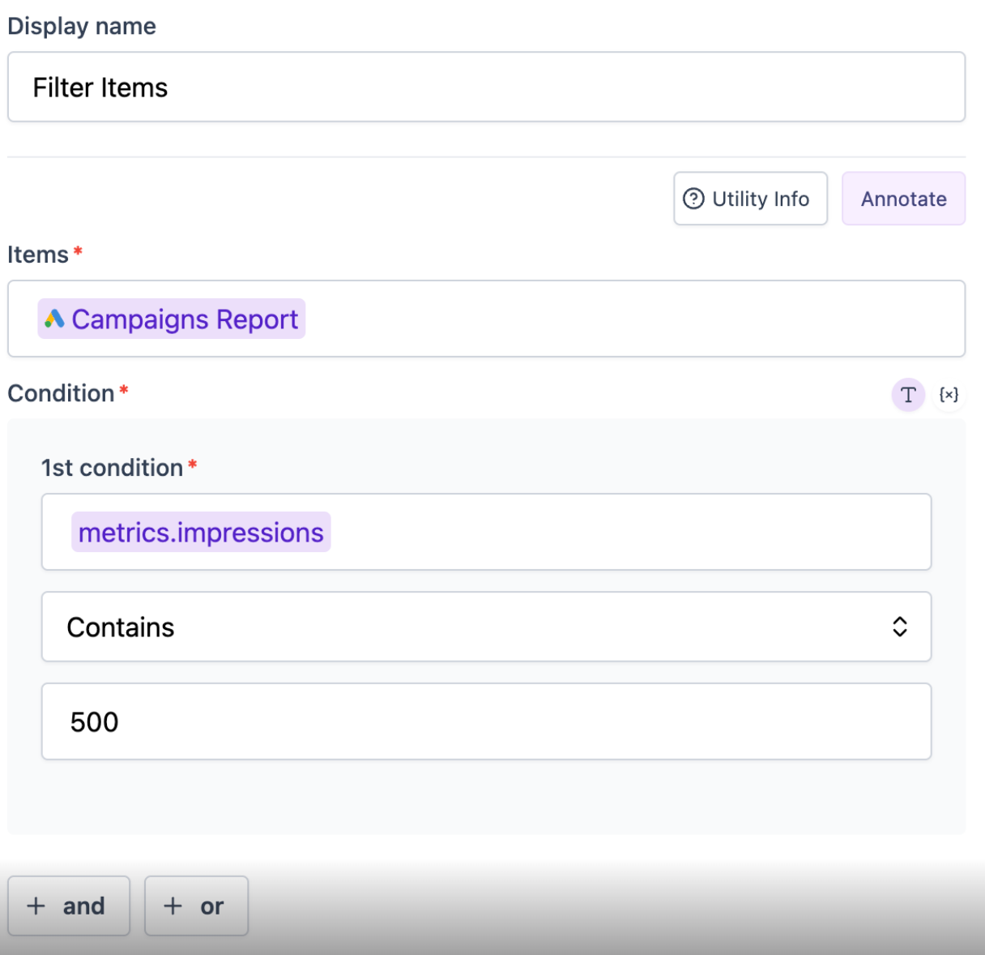Click empty space in the 1st condition field

pos(632,533)
